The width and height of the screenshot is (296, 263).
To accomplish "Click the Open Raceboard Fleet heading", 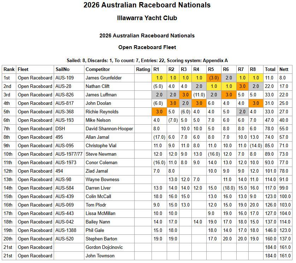I will pos(147,47).
